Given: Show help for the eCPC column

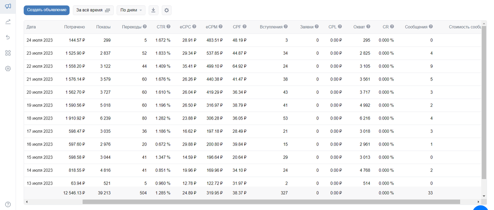Looking at the screenshot, I should pos(194,27).
